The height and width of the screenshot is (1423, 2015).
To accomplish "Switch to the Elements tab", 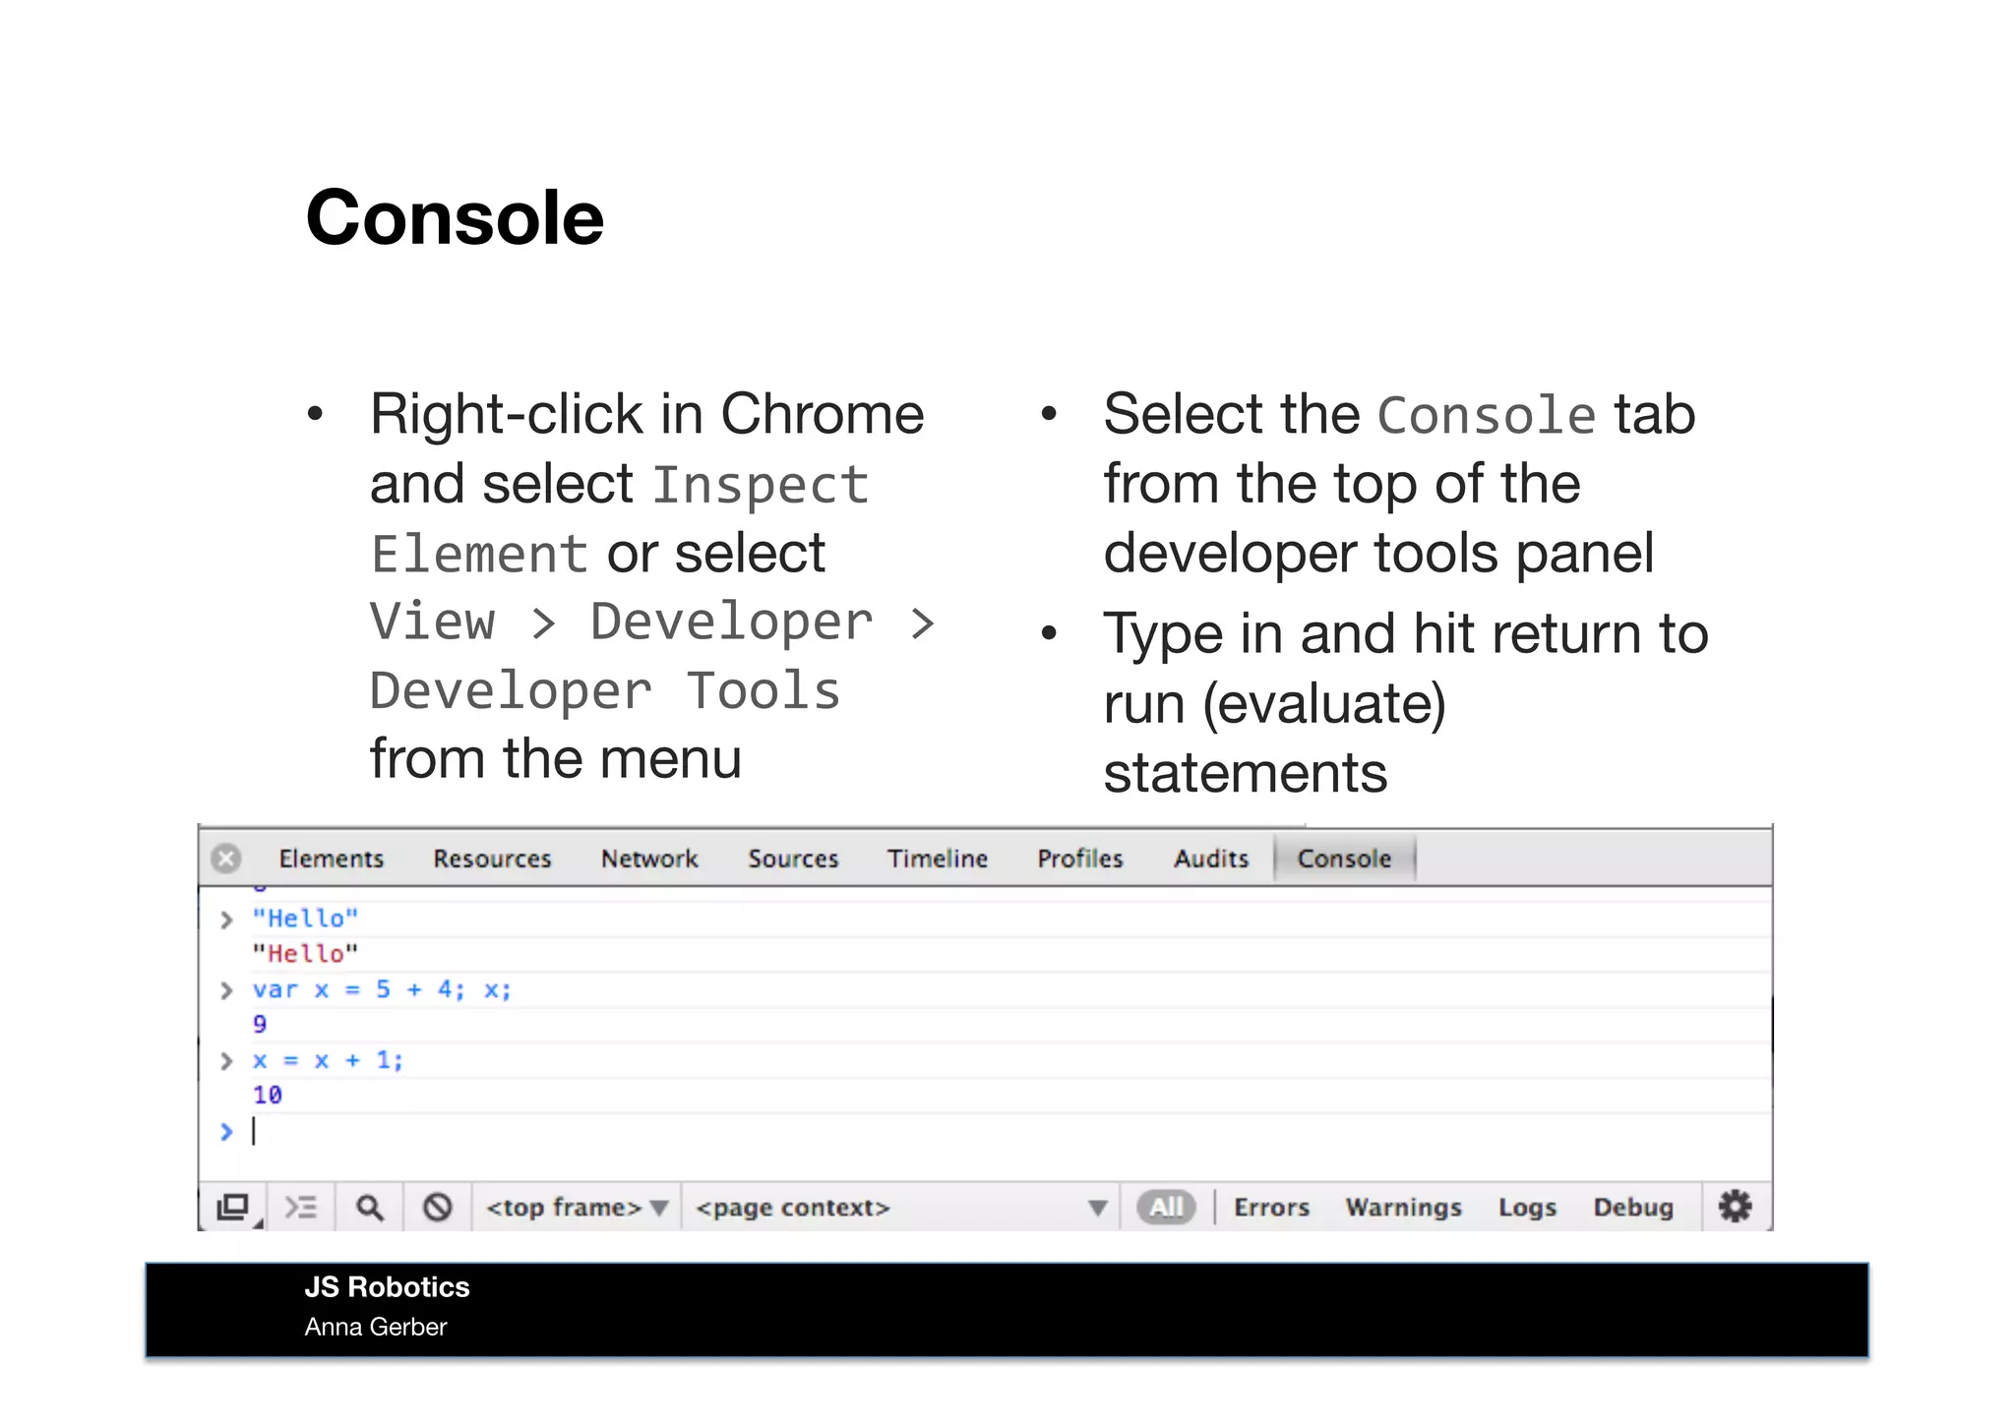I will coord(331,859).
